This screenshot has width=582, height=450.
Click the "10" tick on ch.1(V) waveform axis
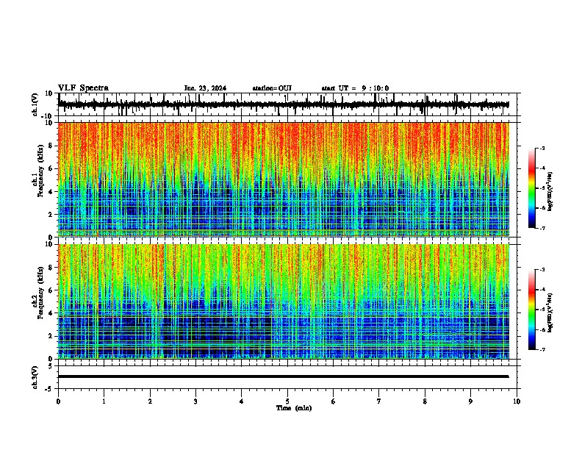tap(50, 93)
